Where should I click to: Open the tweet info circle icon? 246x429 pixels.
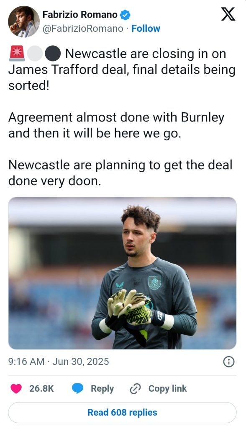tap(229, 362)
